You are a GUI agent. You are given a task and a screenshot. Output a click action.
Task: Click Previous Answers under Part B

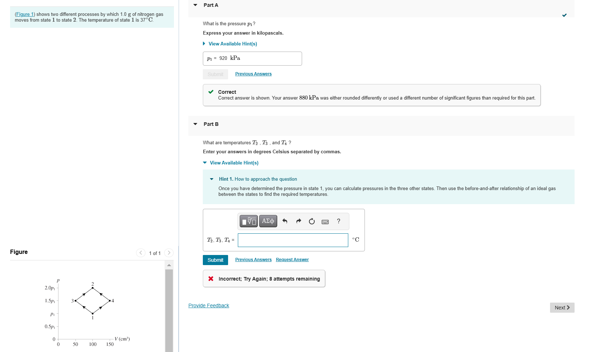(253, 259)
